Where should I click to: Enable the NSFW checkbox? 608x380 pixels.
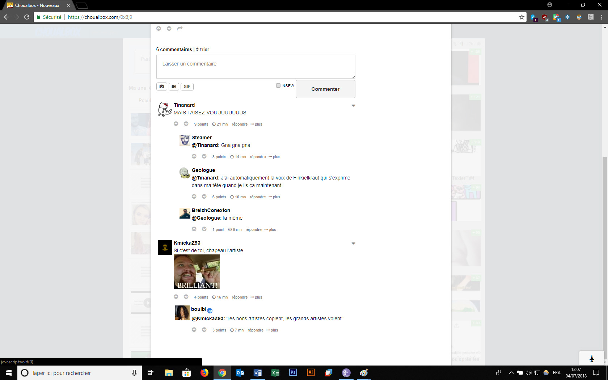click(x=278, y=86)
